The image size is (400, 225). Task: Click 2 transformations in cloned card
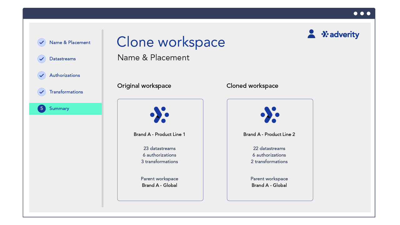pos(269,162)
